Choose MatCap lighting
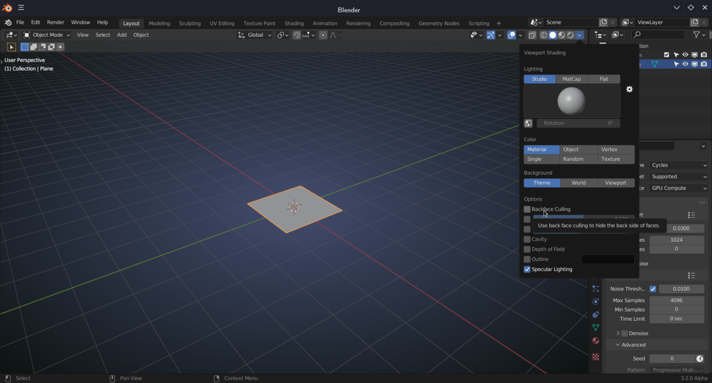This screenshot has height=383, width=712. (571, 79)
